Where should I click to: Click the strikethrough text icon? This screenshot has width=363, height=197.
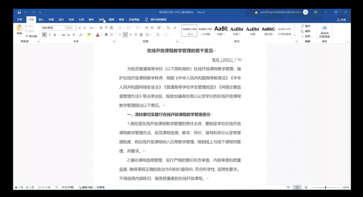click(64, 35)
